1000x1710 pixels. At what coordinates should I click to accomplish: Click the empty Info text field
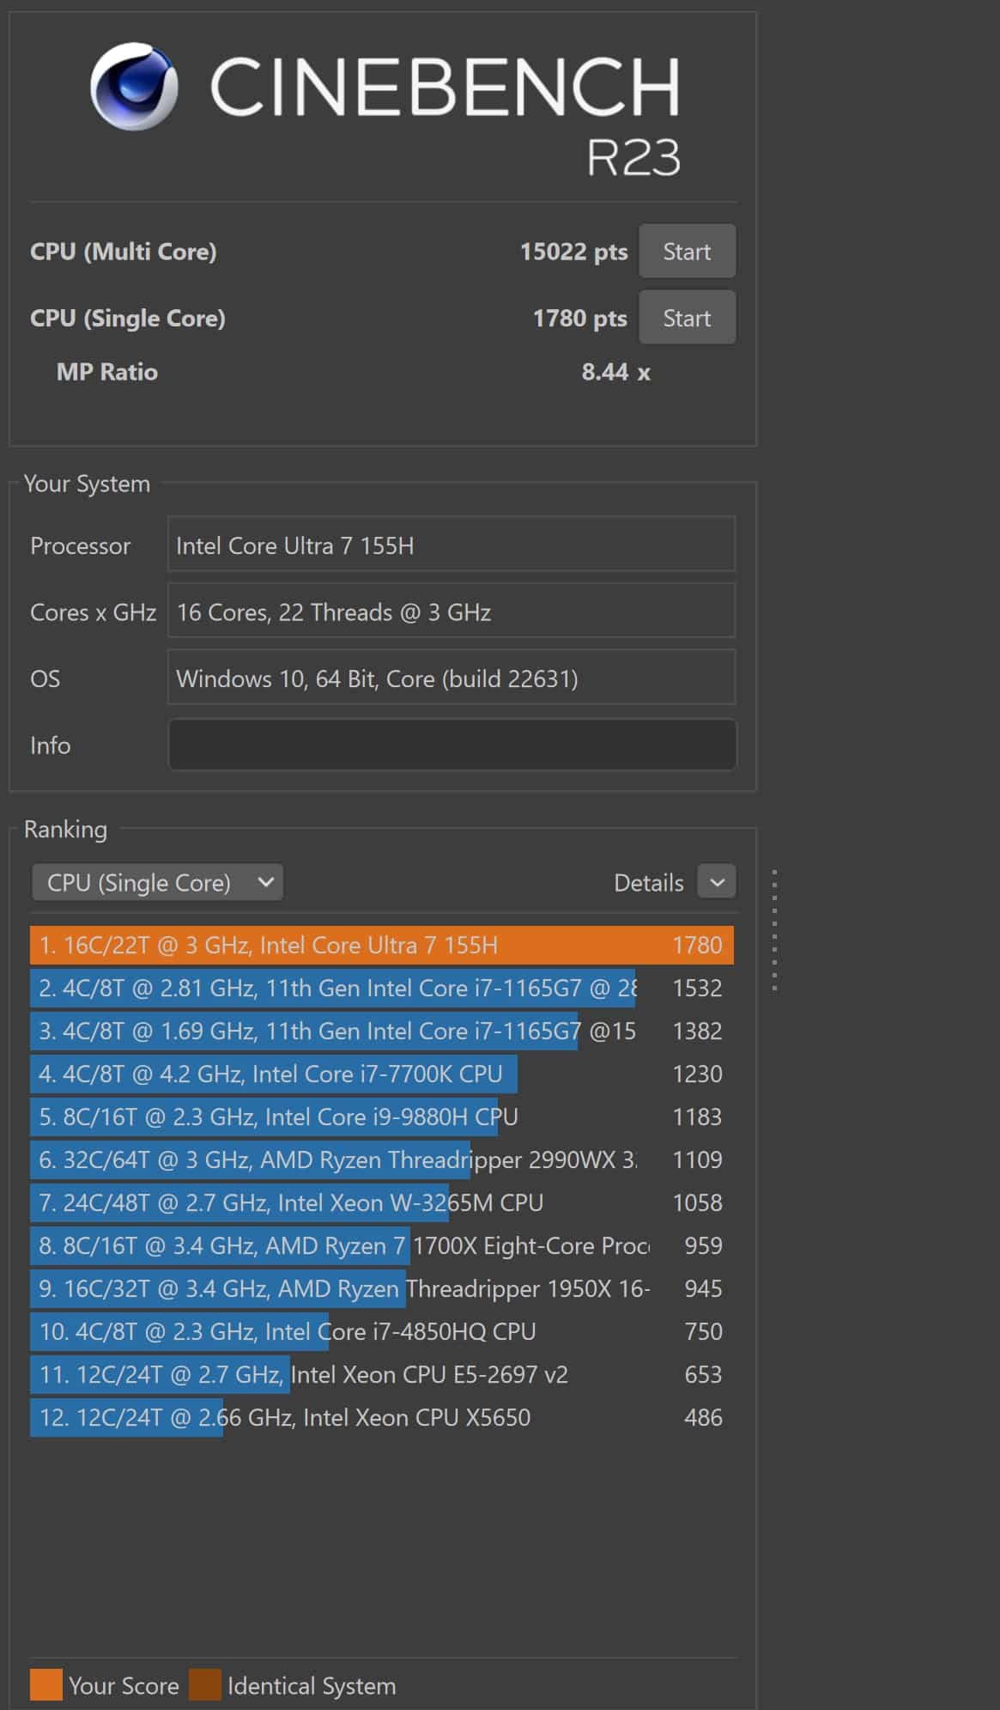[451, 745]
